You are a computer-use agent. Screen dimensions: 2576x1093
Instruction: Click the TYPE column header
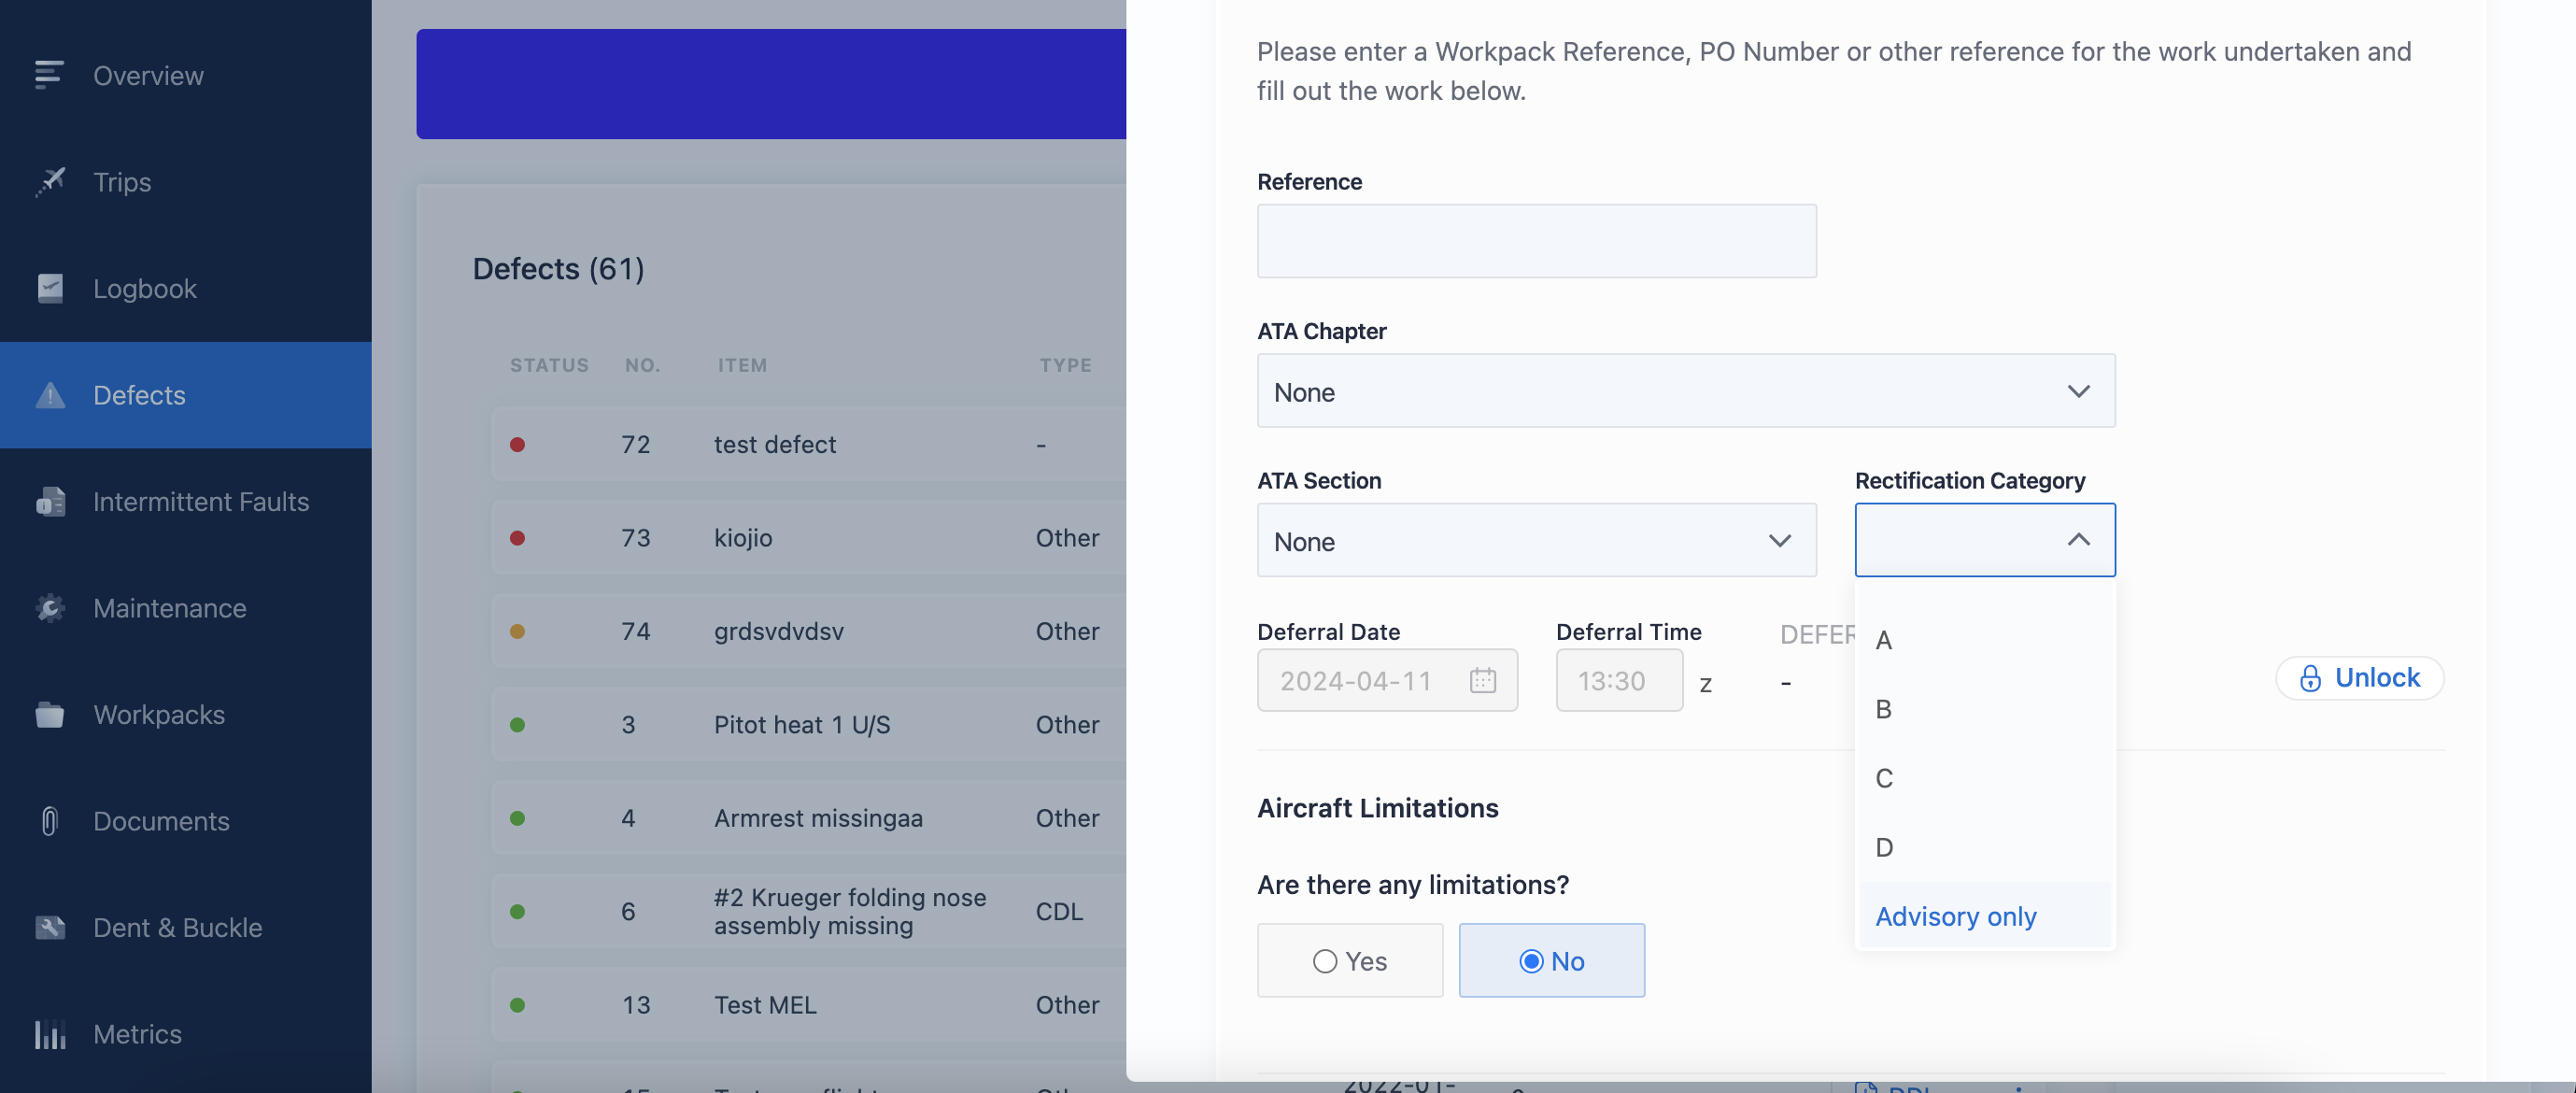point(1065,365)
